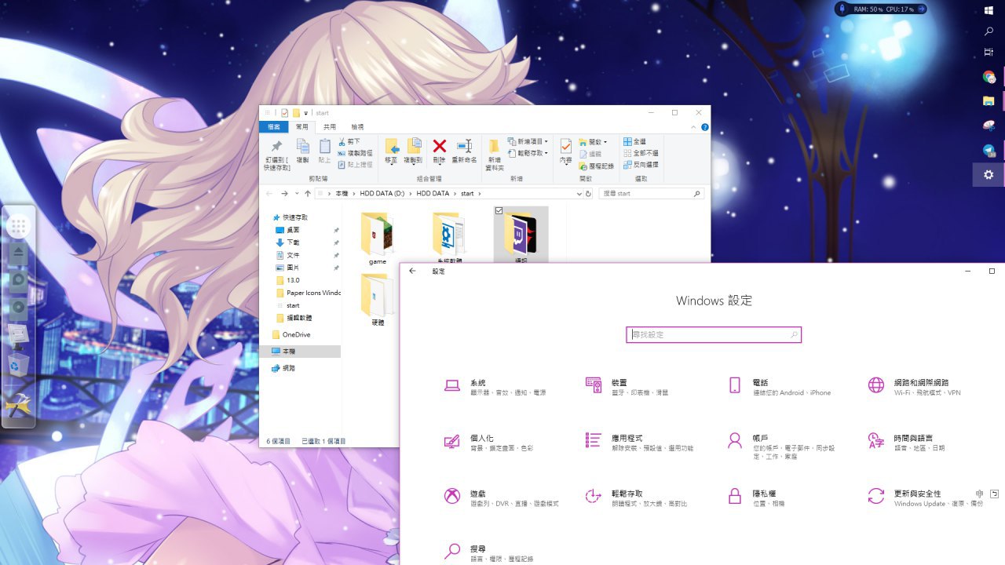Open the Accounts (帳戶) settings category
The image size is (1005, 565).
click(781, 446)
